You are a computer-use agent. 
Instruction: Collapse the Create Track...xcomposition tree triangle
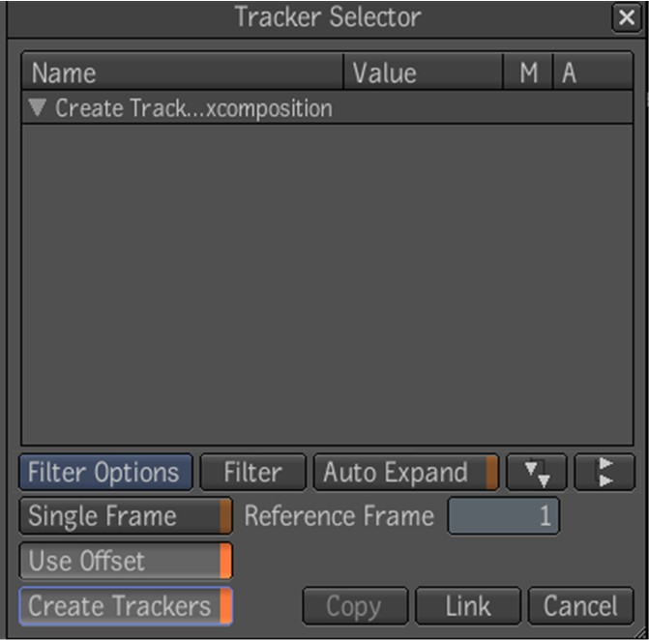[x=38, y=107]
